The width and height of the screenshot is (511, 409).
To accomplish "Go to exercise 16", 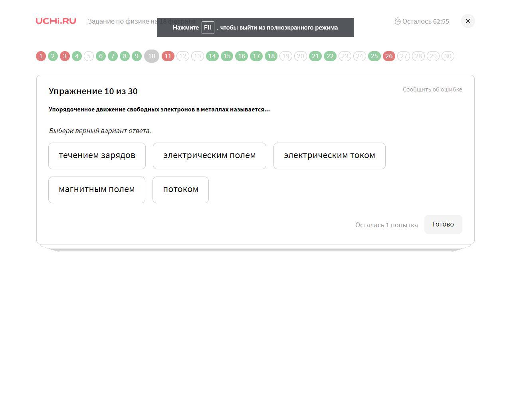I will pos(242,56).
